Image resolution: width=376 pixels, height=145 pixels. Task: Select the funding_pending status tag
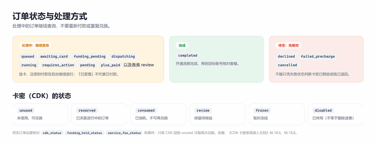pos(90,57)
